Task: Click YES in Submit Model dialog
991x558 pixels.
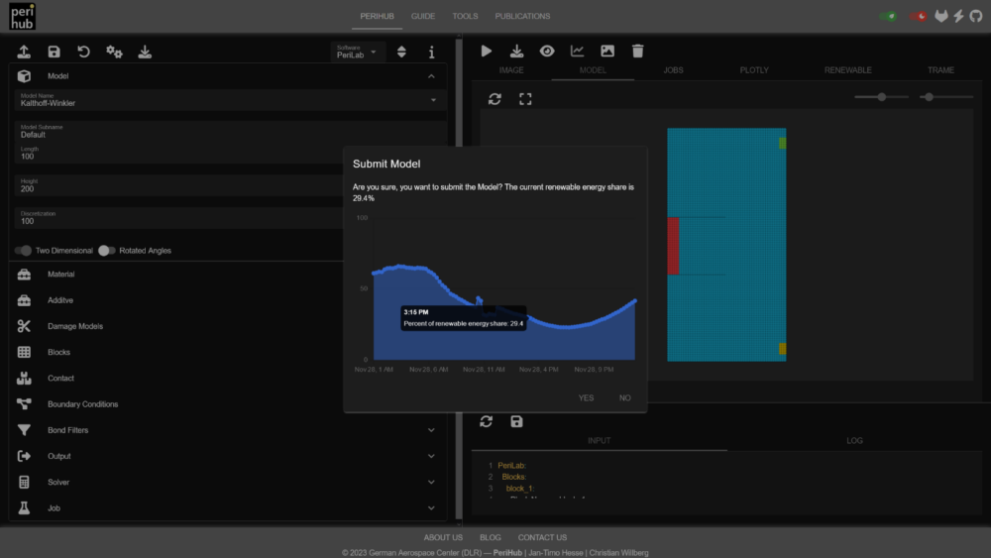Action: click(x=586, y=397)
